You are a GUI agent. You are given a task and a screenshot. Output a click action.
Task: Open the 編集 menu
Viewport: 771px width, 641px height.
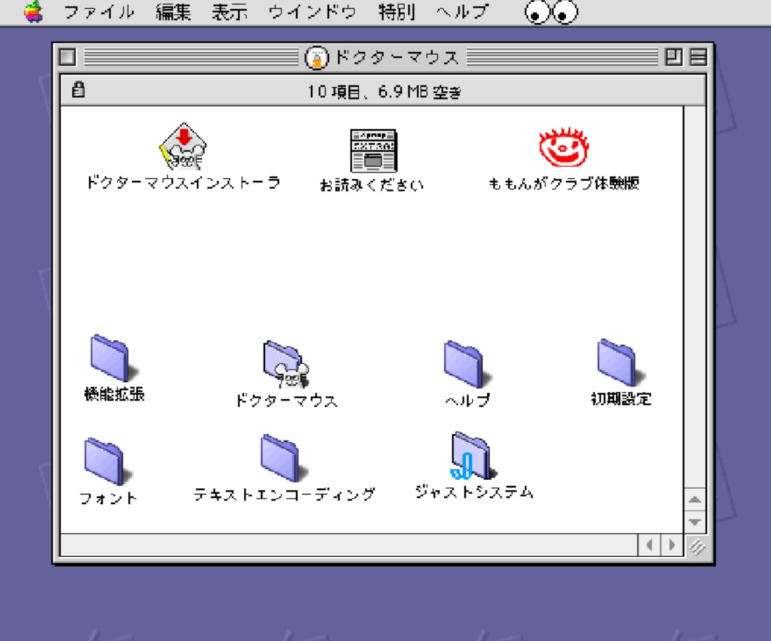pyautogui.click(x=173, y=12)
